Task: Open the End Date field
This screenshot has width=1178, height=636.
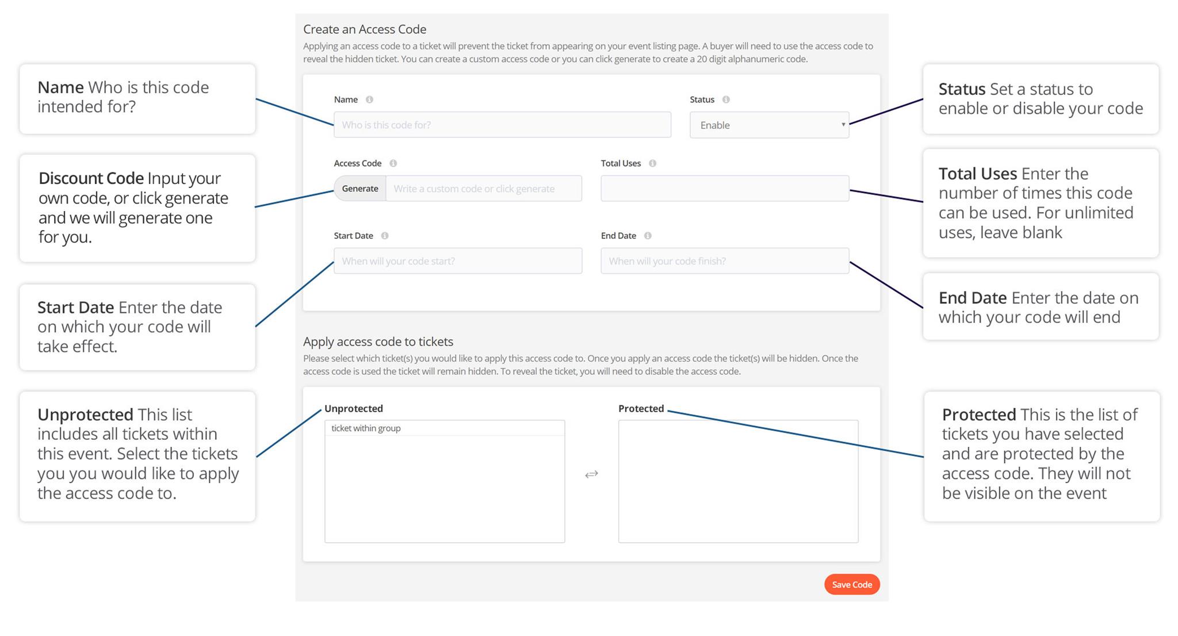Action: 725,261
